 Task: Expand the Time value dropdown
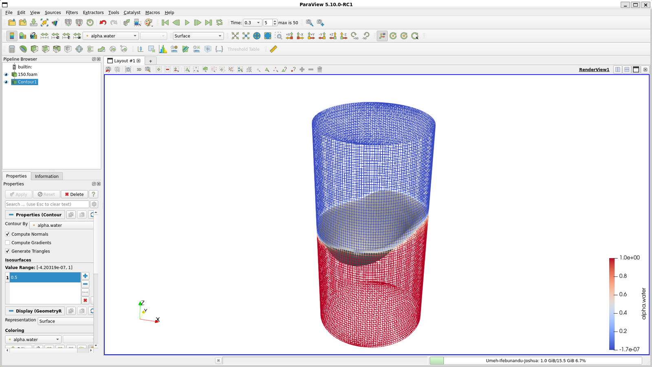(x=258, y=23)
